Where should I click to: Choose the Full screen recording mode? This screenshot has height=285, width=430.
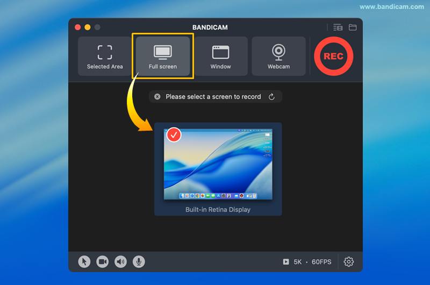163,56
